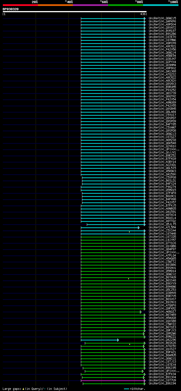Image resolution: width=181 pixels, height=391 pixels.
Task: Click label UniRef100_B6TAU9
Action: (162, 277)
